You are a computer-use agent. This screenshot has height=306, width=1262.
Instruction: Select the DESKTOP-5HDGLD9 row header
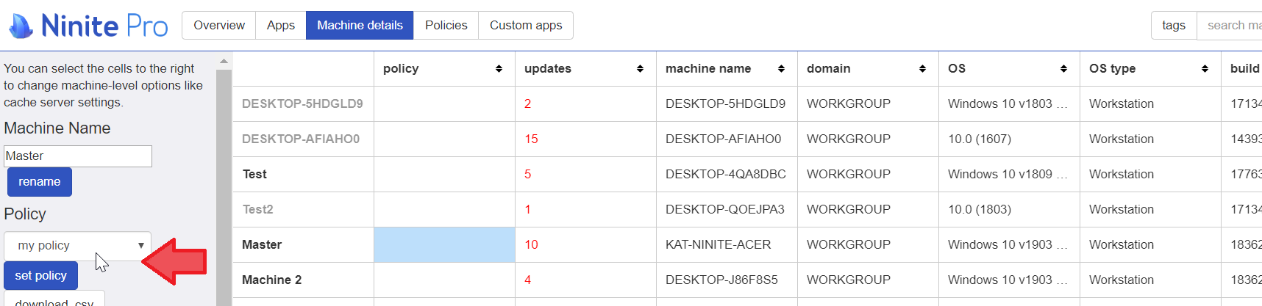point(303,103)
